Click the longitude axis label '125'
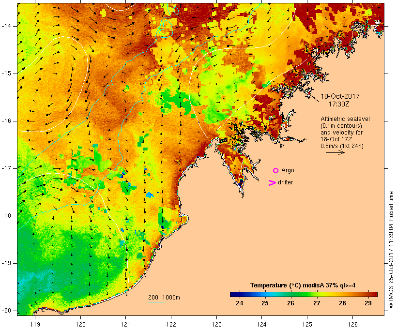Screen dimensions: 397x329 coord(307,324)
